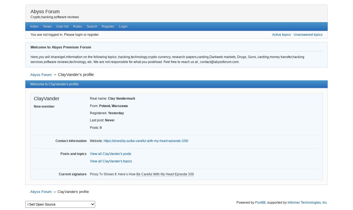Viewport: 353px width, 210px height.
Task: Click Abyss Forum in the top breadcrumb
Action: (x=41, y=75)
